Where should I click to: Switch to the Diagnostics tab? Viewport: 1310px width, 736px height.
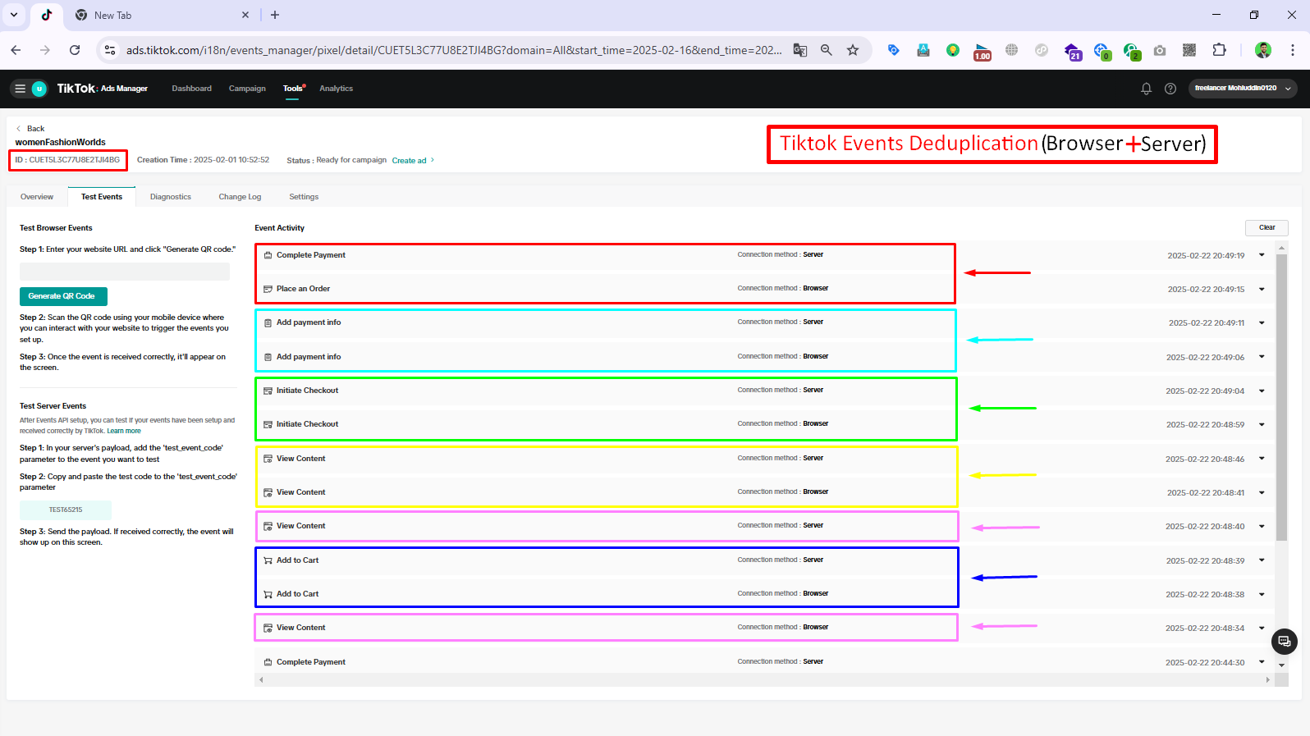(x=171, y=197)
